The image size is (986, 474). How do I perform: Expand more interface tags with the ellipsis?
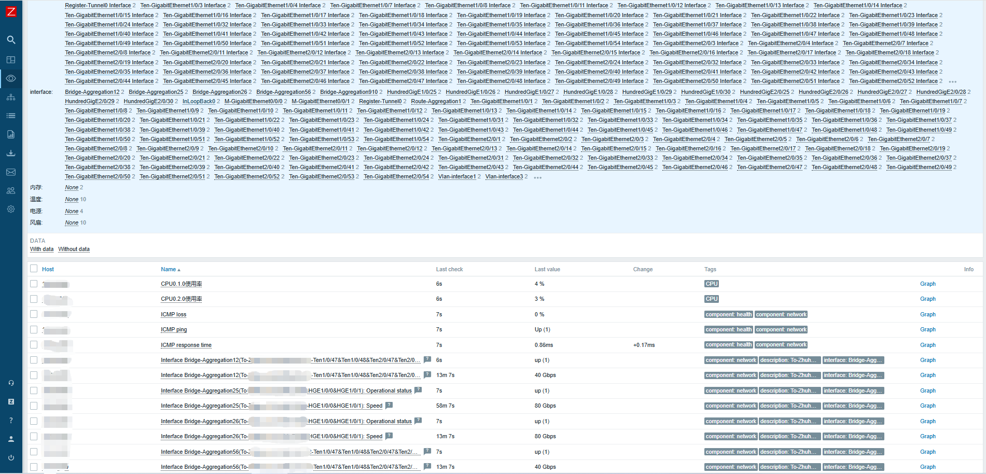[537, 177]
